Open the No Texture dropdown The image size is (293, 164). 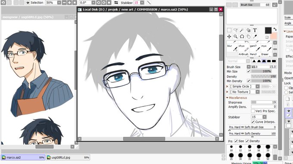258,92
